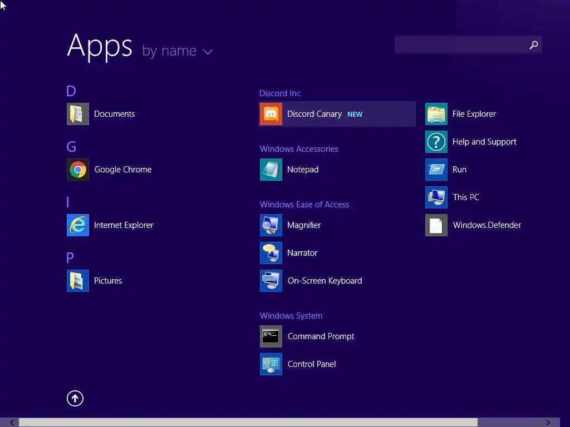Click the 'Command Prompt' label text
Image resolution: width=570 pixels, height=427 pixels.
(321, 336)
